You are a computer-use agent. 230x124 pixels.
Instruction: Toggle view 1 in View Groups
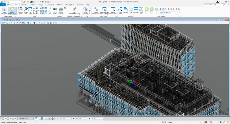click(x=160, y=9)
